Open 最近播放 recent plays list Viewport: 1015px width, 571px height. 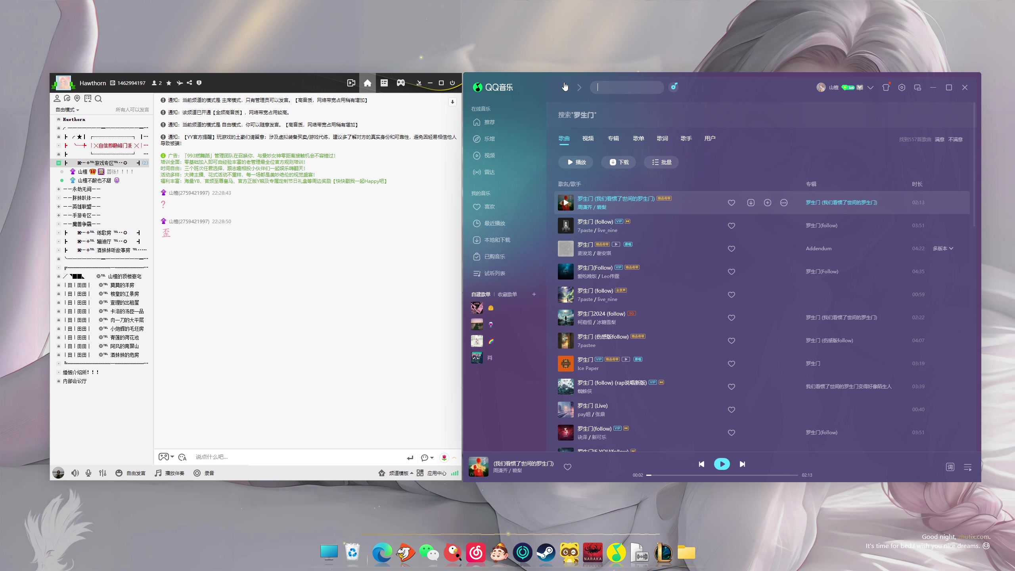point(489,223)
